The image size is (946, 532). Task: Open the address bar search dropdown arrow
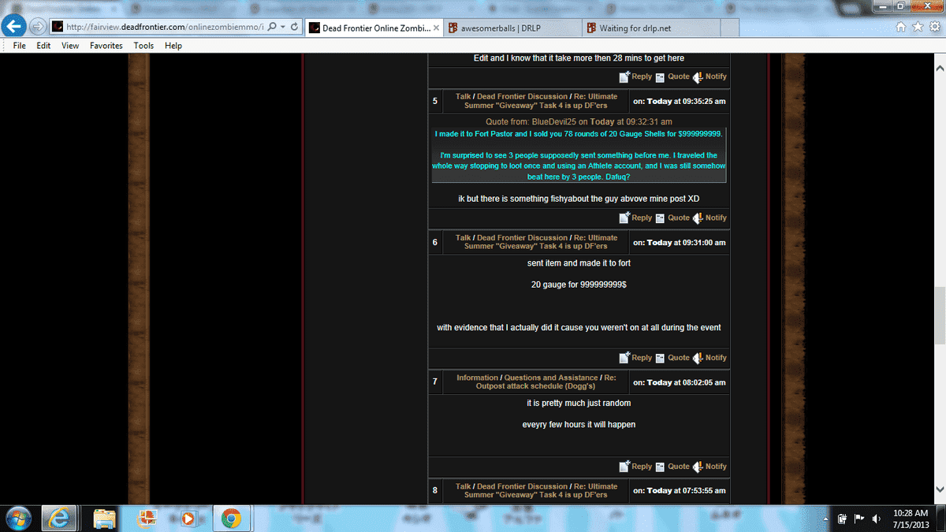click(283, 27)
